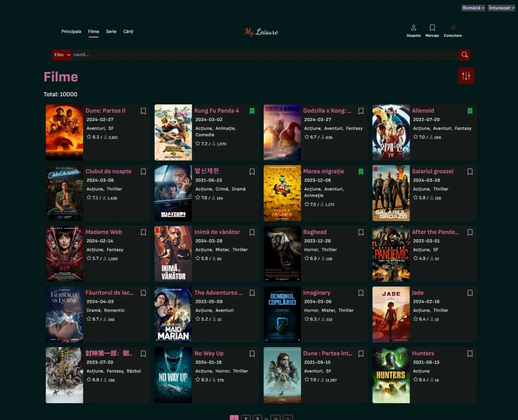Open the Principala menu item

(x=71, y=31)
